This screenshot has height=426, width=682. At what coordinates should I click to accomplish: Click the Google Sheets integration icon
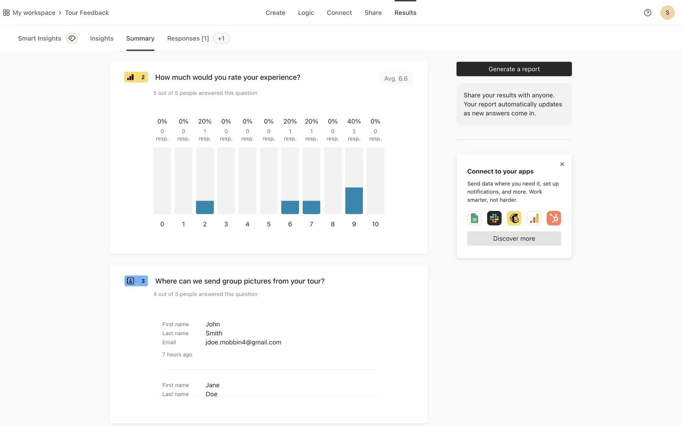point(474,218)
